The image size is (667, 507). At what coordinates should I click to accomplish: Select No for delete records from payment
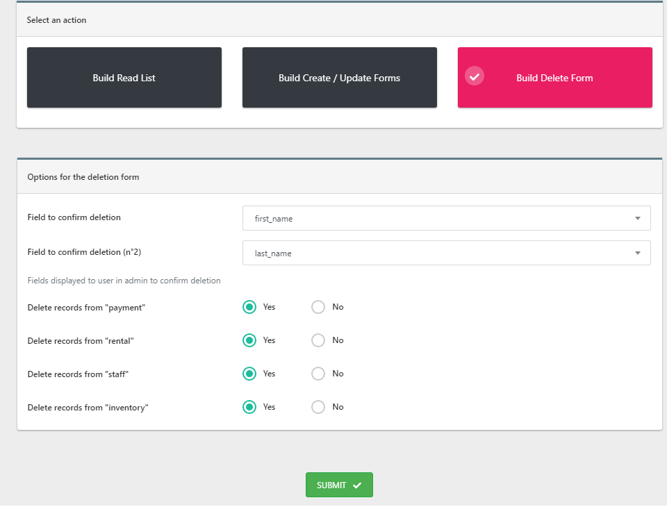tap(318, 307)
